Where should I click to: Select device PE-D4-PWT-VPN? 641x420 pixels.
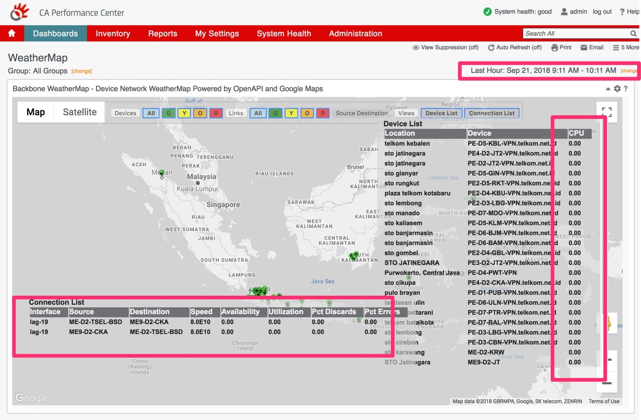click(x=492, y=273)
